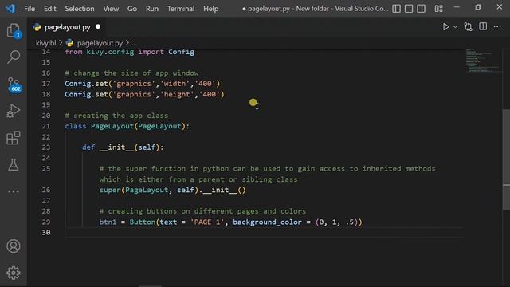Open the Go menu
The width and height of the screenshot is (510, 287).
coord(132,9)
